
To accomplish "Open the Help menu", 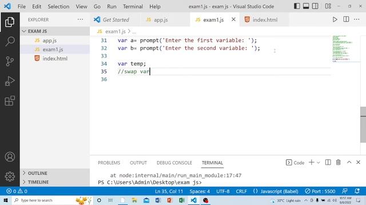I will (x=155, y=6).
